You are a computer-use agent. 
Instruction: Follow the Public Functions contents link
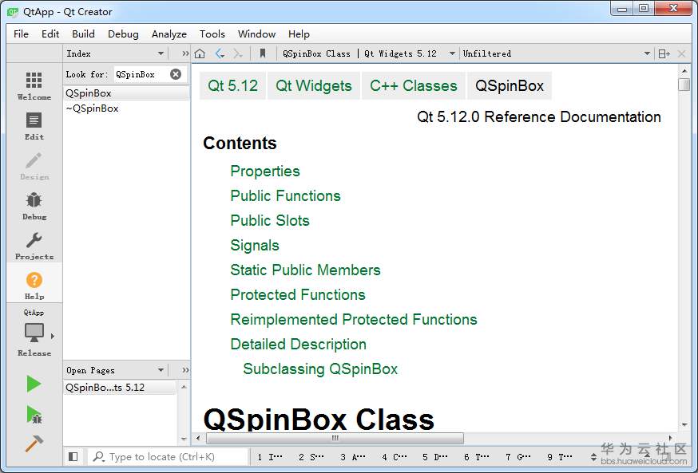coord(285,195)
